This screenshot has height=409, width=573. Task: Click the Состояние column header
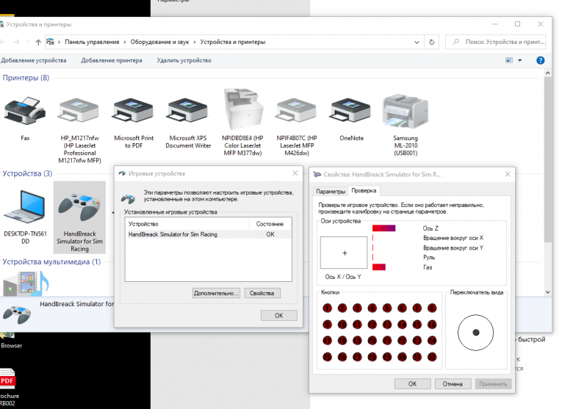[x=270, y=224]
